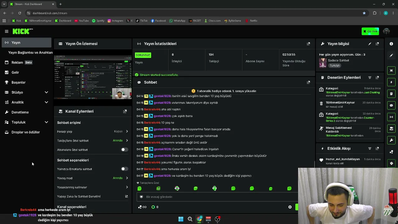Reload the page in the browser

[20, 13]
